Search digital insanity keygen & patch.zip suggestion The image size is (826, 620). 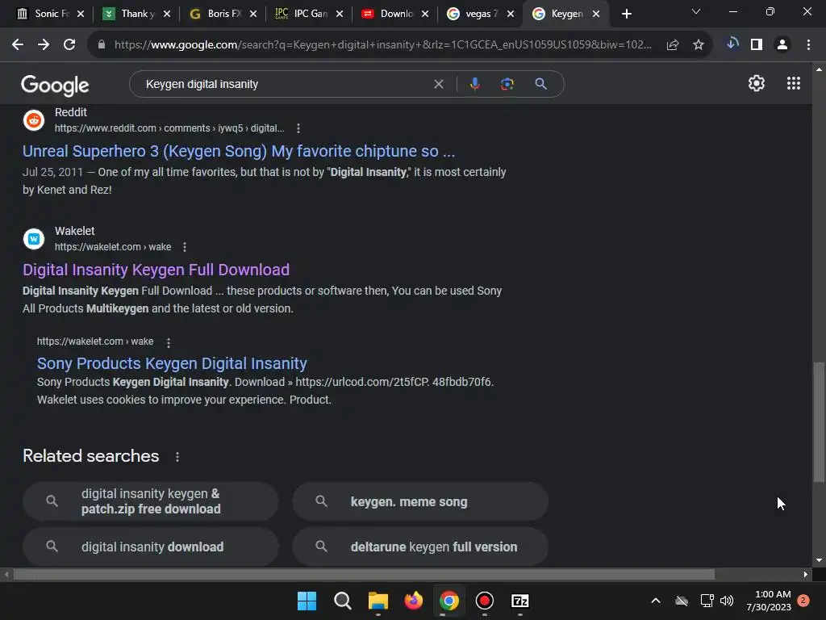coord(151,501)
